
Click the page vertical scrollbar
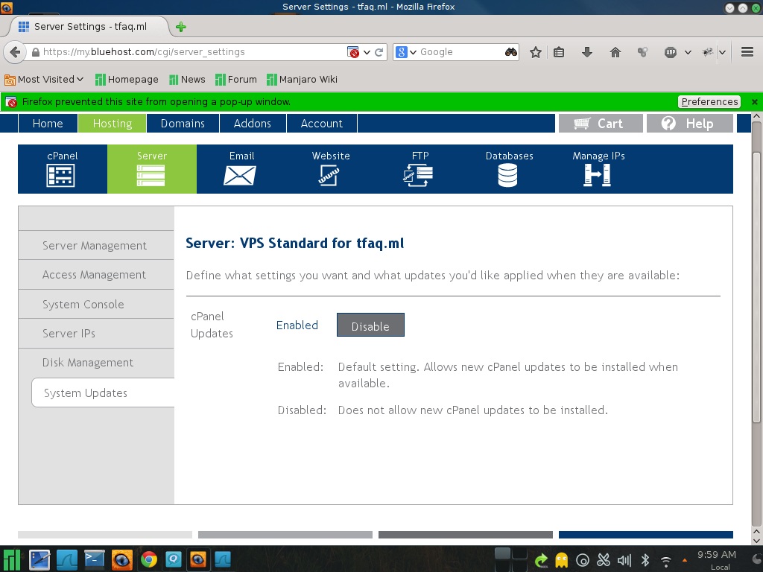tap(756, 268)
